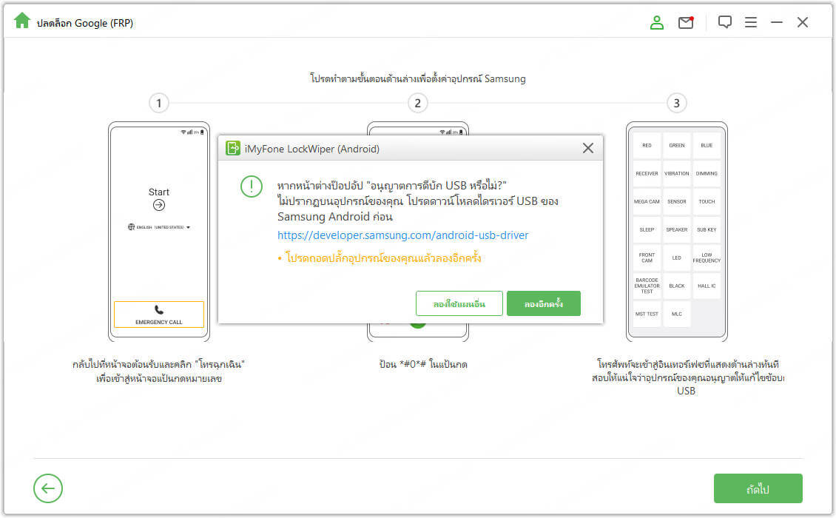
Task: Open the mail messages icon
Action: click(686, 22)
